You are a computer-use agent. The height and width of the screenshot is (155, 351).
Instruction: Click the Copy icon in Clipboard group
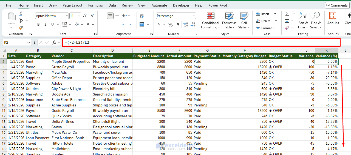pos(21,21)
